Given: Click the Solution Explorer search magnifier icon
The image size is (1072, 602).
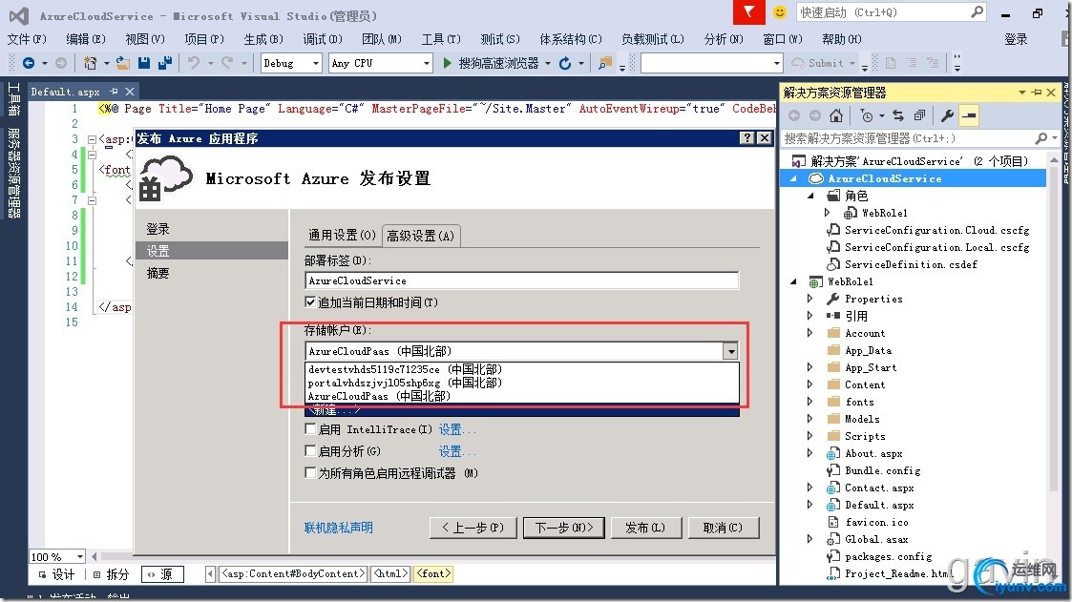Looking at the screenshot, I should [x=1040, y=138].
